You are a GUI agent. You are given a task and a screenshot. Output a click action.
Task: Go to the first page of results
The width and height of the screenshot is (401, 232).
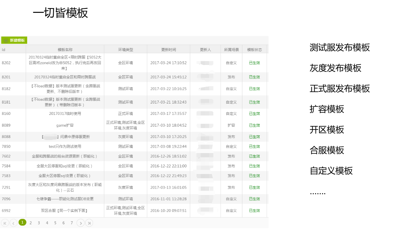point(5,223)
